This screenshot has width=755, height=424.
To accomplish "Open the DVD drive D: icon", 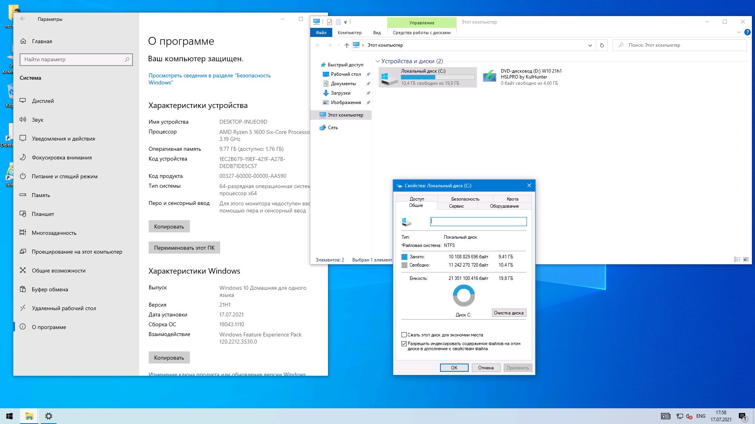I will tap(490, 76).
